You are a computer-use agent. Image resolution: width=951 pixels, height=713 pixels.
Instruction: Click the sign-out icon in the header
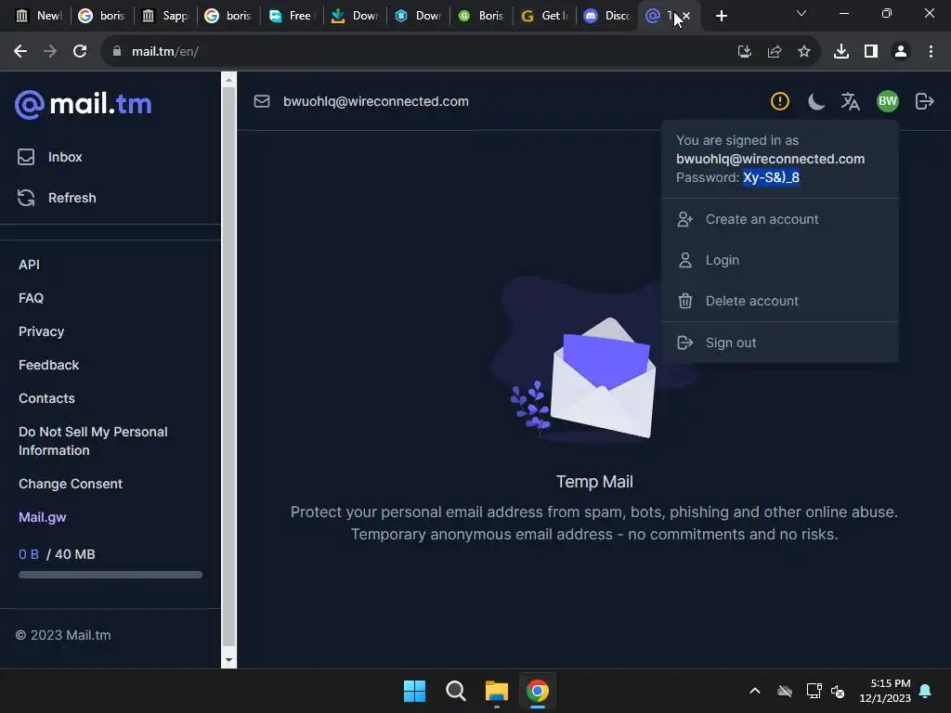click(x=924, y=101)
